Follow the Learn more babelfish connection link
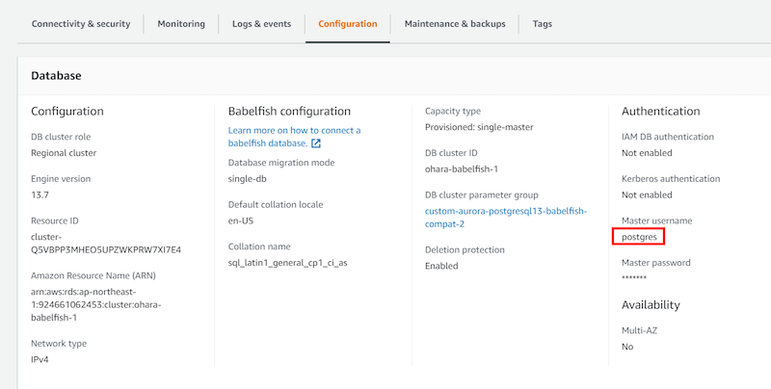Image resolution: width=771 pixels, height=389 pixels. pos(294,130)
